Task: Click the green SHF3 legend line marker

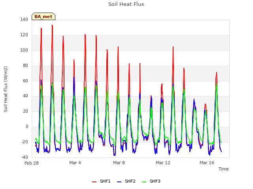Action: (144, 182)
